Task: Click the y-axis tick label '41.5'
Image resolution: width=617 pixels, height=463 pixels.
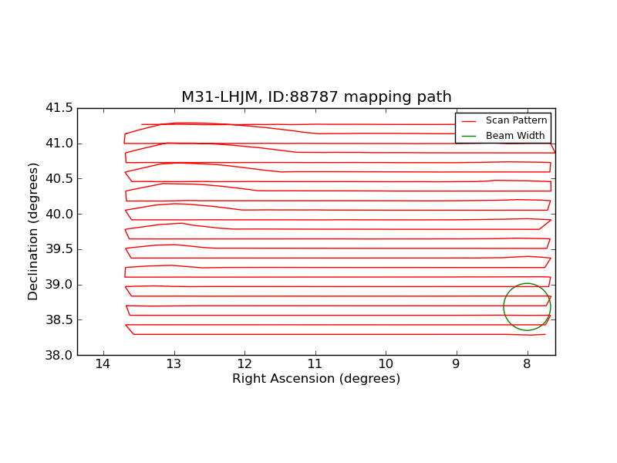Action: [x=59, y=108]
